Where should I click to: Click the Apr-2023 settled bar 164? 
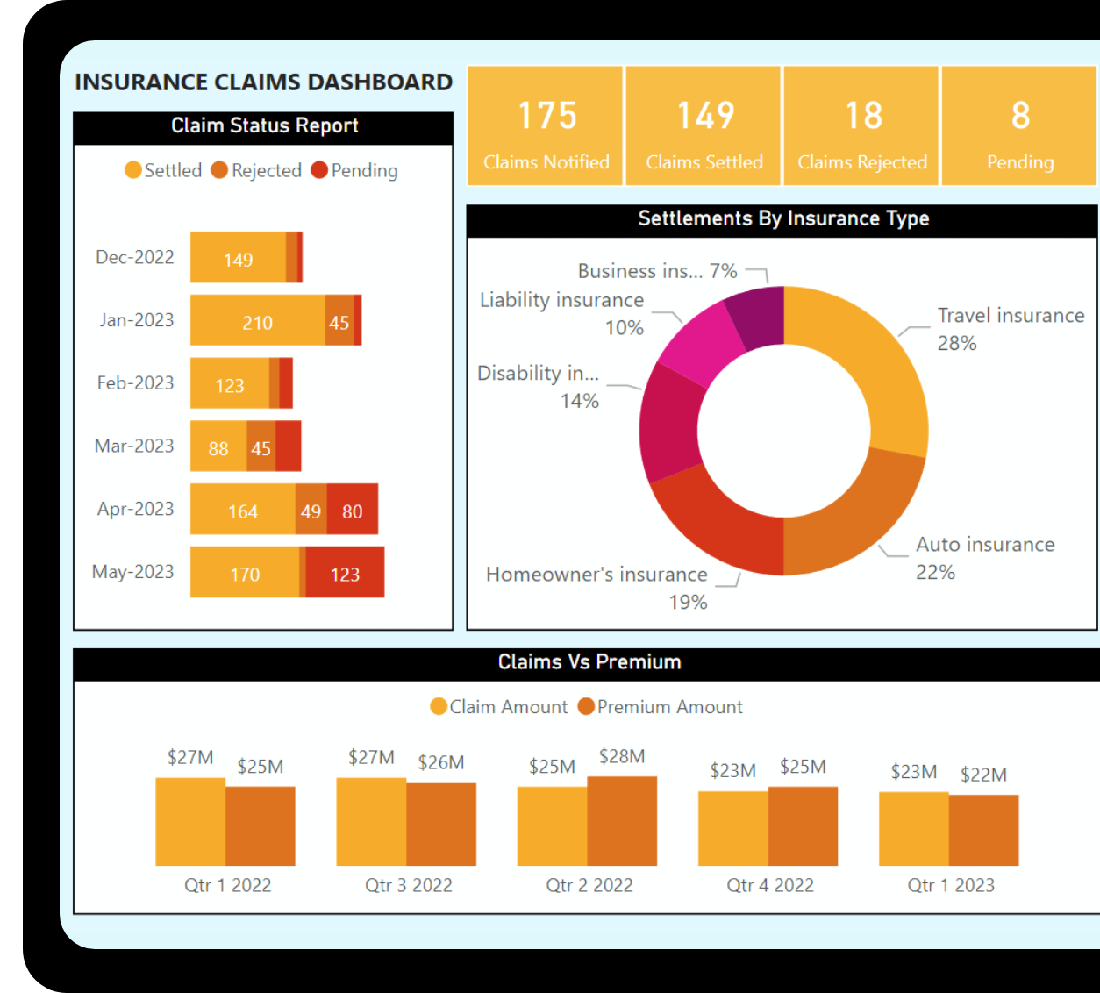point(243,509)
